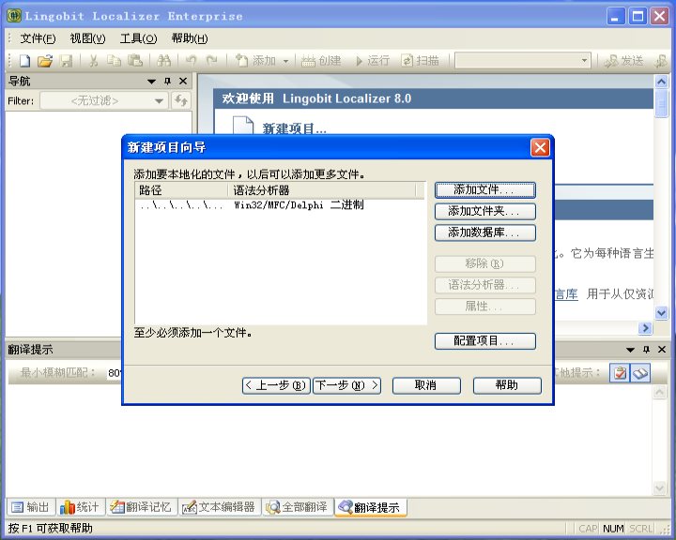Open navigation panel dropdown arrow menu
The width and height of the screenshot is (676, 540).
(151, 81)
